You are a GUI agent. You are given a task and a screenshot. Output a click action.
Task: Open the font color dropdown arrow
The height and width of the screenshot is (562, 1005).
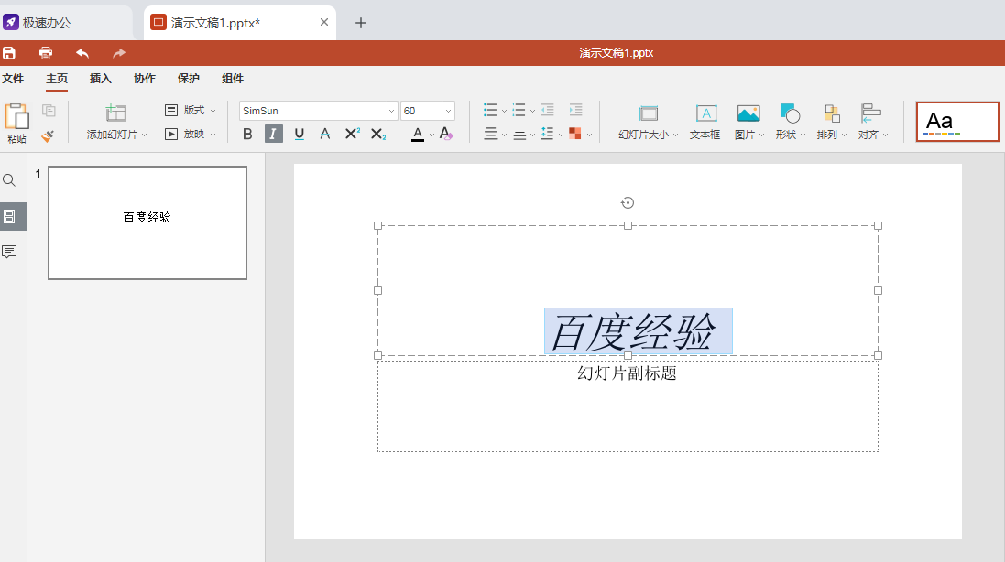pos(432,135)
